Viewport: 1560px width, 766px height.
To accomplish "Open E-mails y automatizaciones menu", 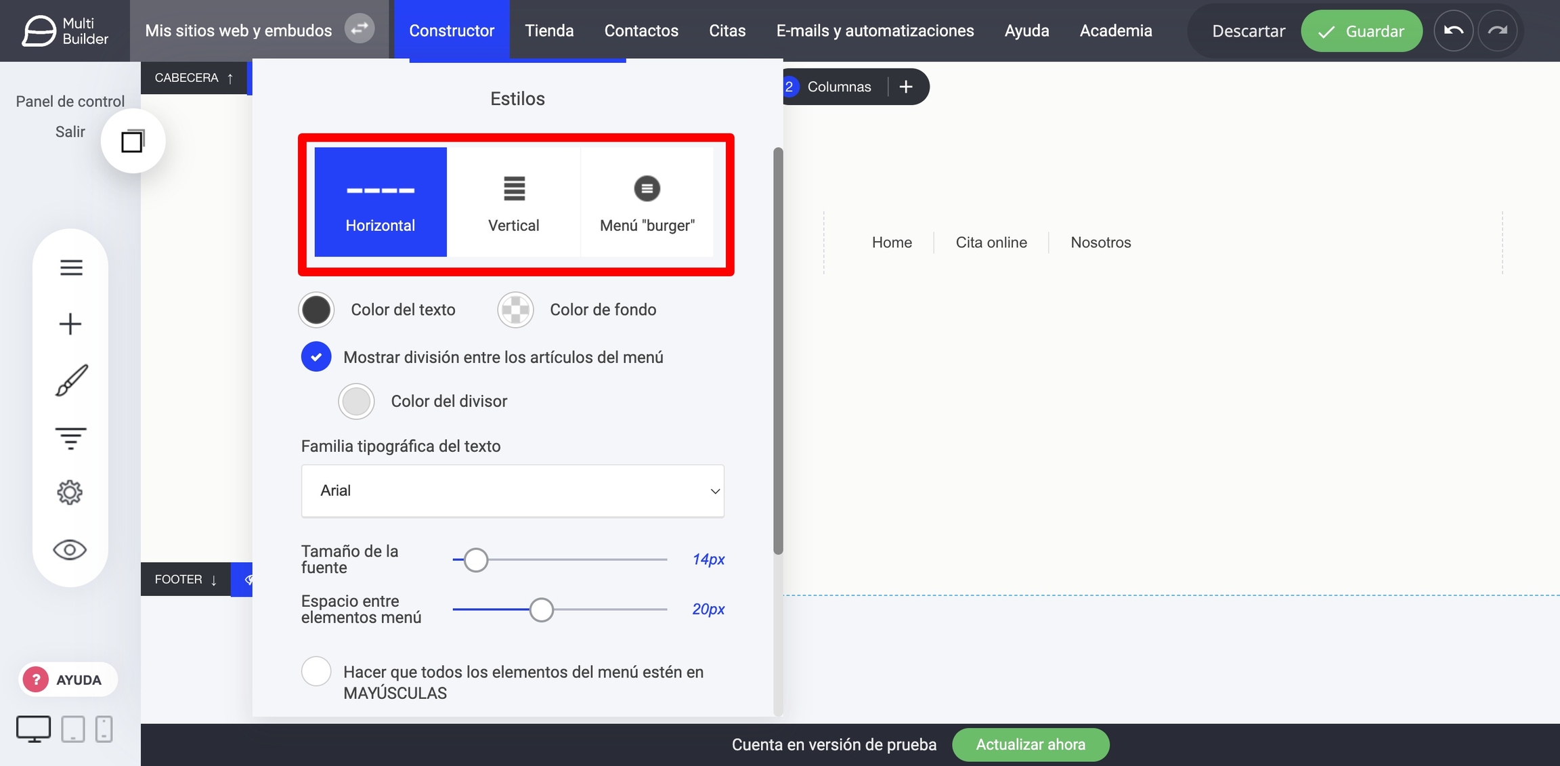I will 875,30.
